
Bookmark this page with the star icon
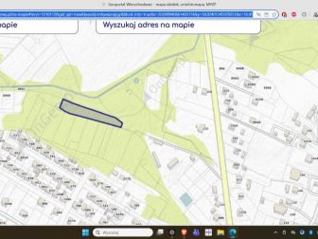tap(274, 14)
